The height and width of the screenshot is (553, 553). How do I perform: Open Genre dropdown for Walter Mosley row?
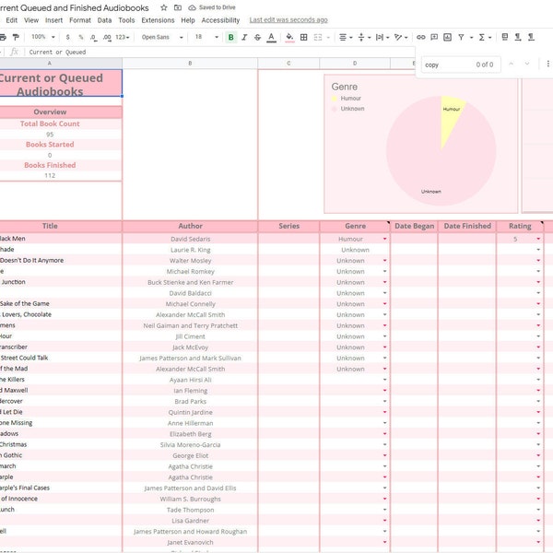384,261
